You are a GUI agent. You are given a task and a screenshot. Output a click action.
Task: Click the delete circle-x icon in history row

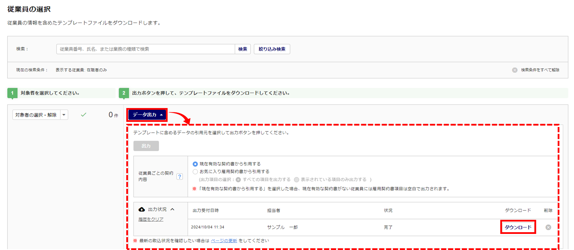[548, 227]
